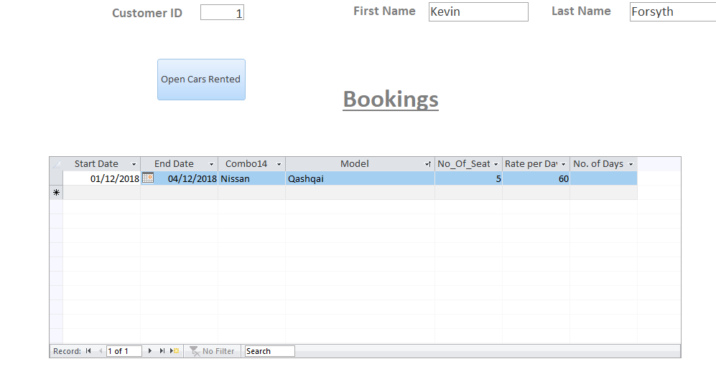Click the Customer ID label
This screenshot has height=374, width=716.
[x=147, y=13]
